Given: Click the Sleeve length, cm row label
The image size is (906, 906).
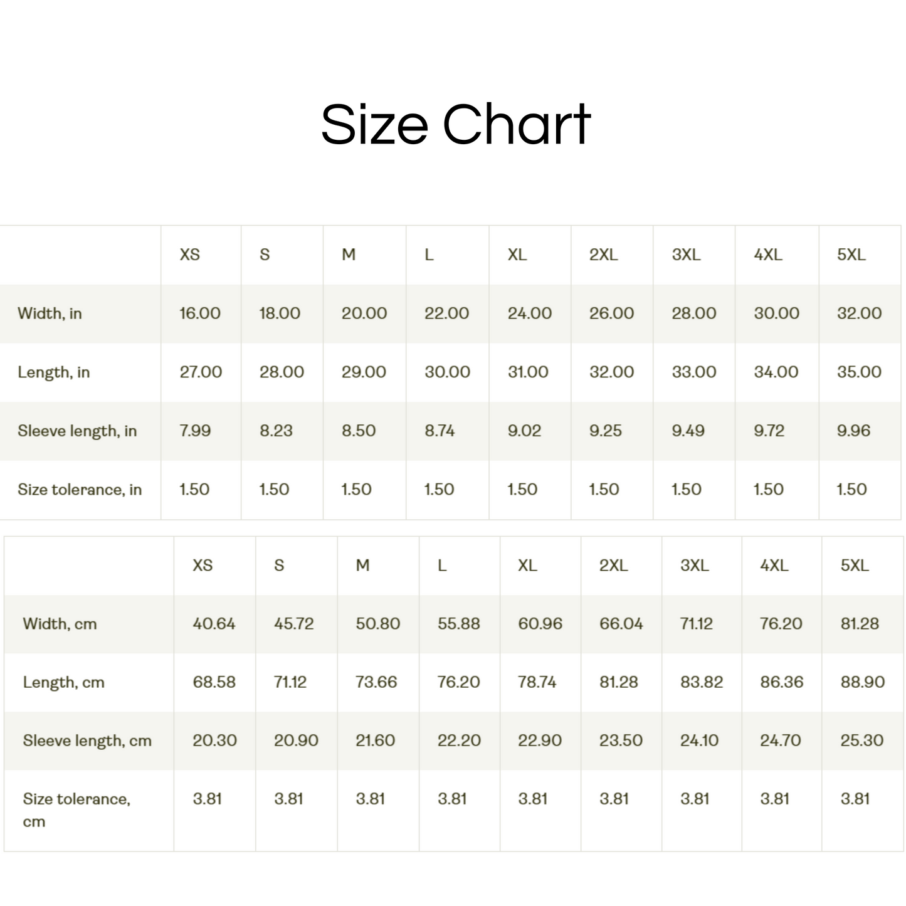Looking at the screenshot, I should (x=87, y=740).
